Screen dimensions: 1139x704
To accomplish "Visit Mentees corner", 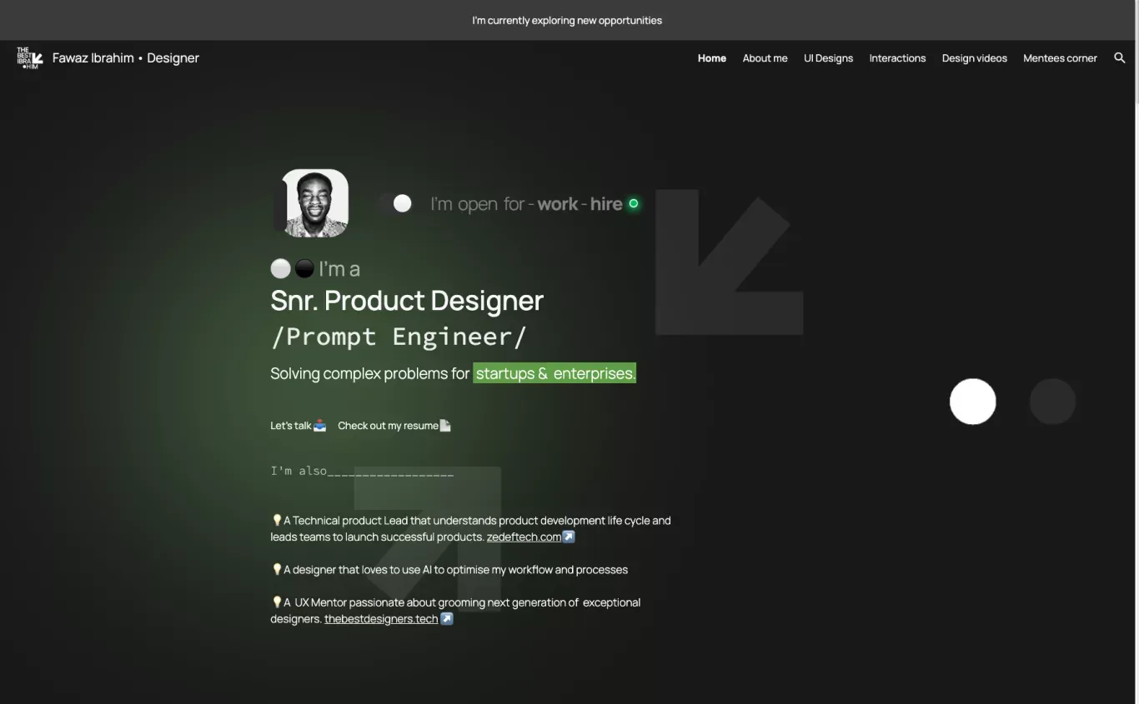I will pyautogui.click(x=1060, y=58).
